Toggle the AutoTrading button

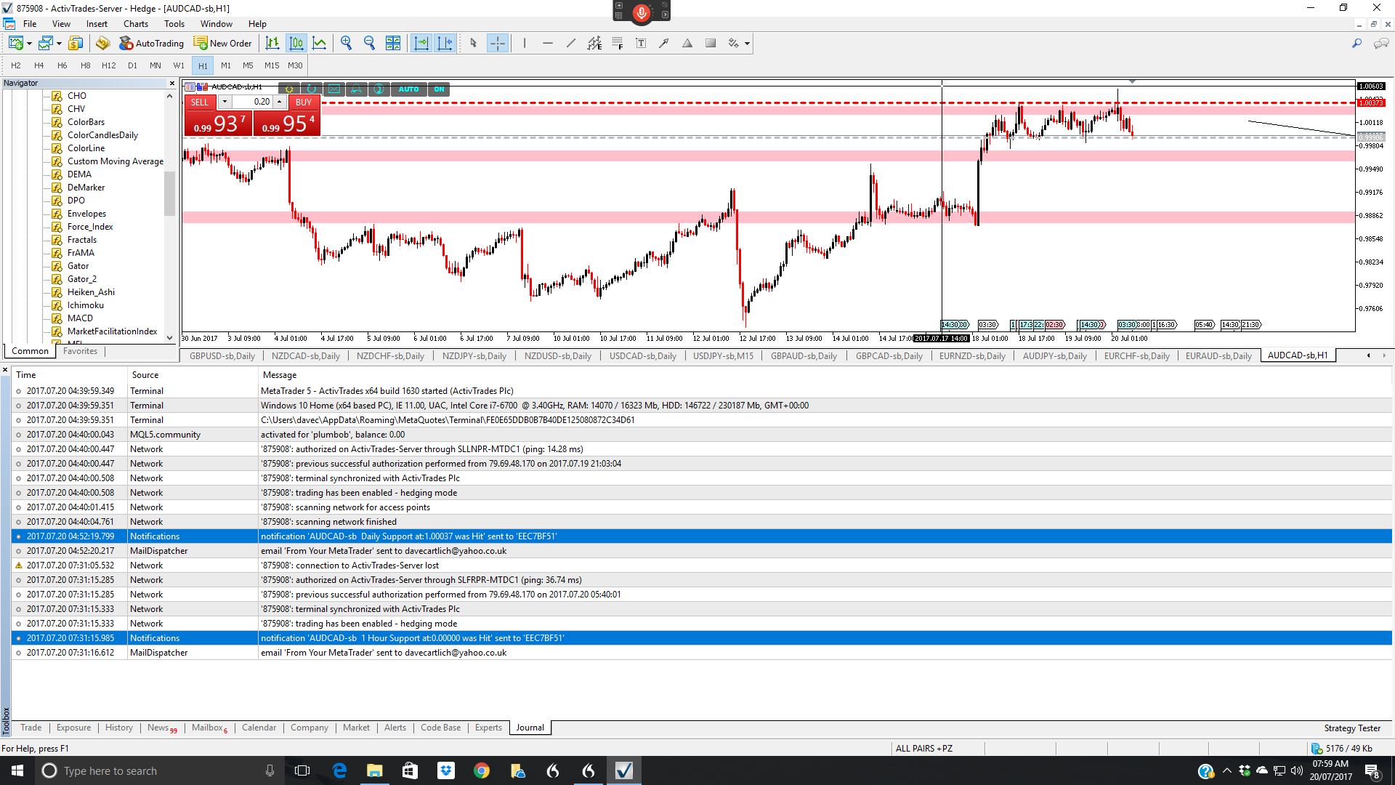coord(152,44)
